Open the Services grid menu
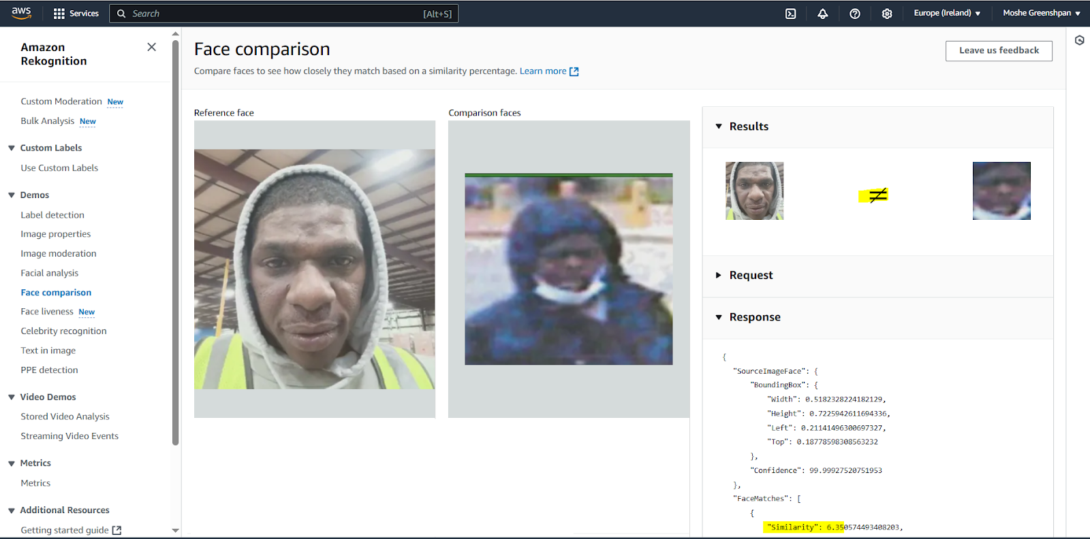 (x=76, y=13)
